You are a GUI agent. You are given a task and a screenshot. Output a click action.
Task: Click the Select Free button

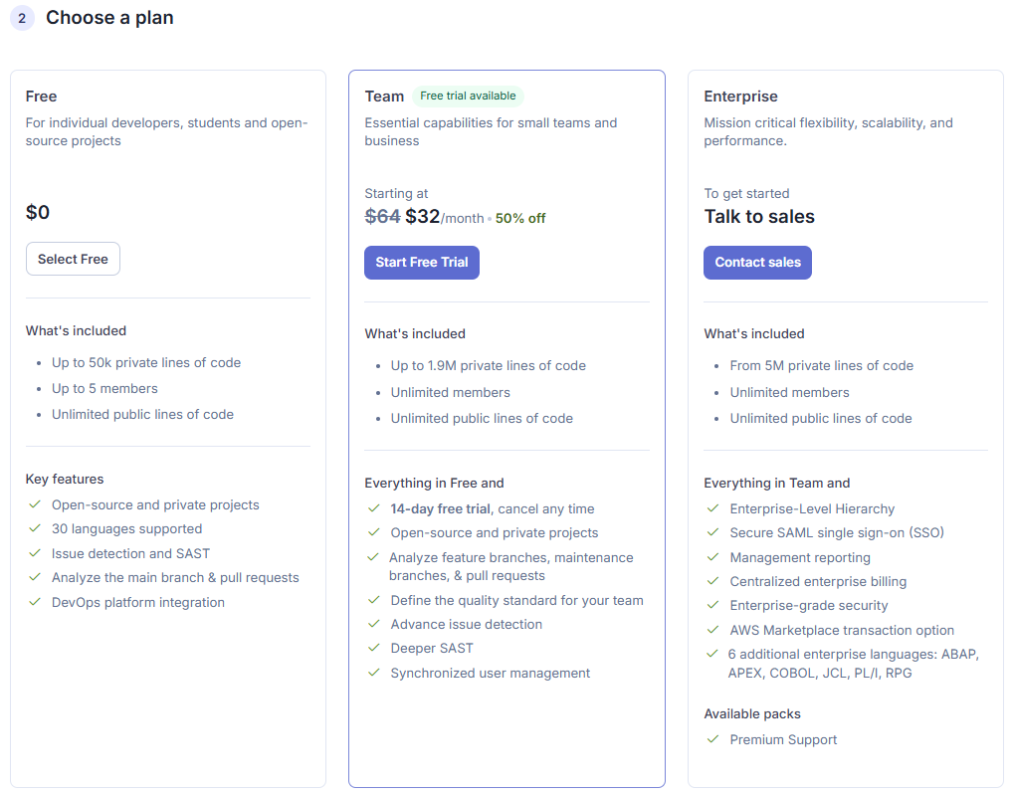[73, 259]
